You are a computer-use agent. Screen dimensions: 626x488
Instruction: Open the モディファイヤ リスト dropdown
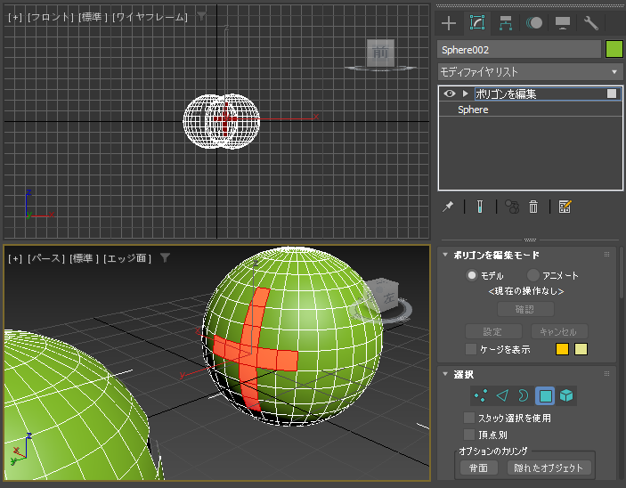click(x=530, y=72)
